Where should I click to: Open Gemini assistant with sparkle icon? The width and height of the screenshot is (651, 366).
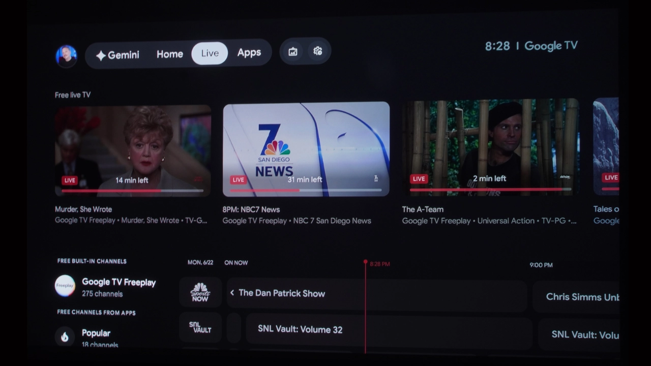117,55
